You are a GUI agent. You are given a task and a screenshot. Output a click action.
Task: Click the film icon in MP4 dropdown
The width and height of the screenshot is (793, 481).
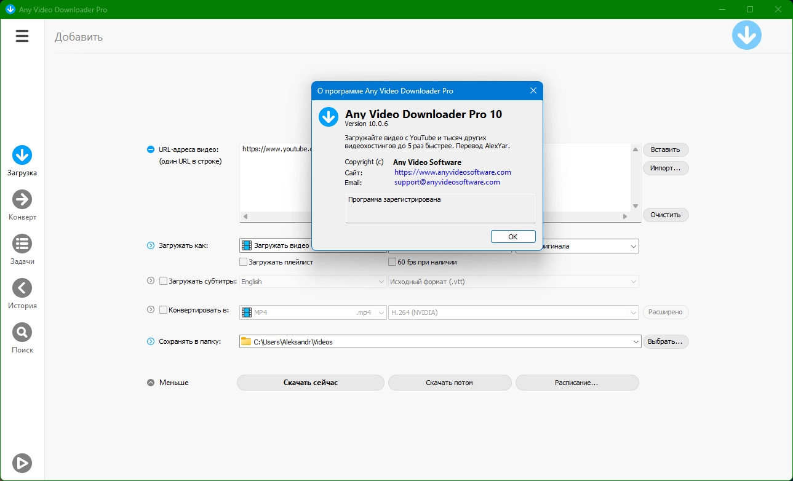(x=247, y=312)
